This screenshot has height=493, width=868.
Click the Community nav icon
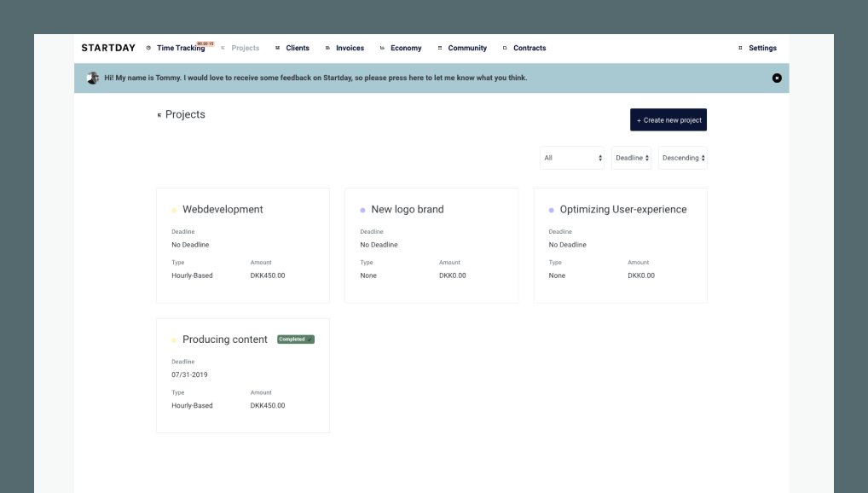tap(439, 49)
